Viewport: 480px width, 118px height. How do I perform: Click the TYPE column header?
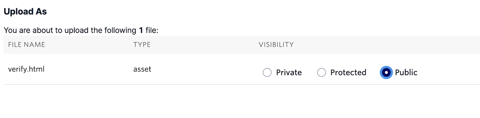tap(142, 45)
